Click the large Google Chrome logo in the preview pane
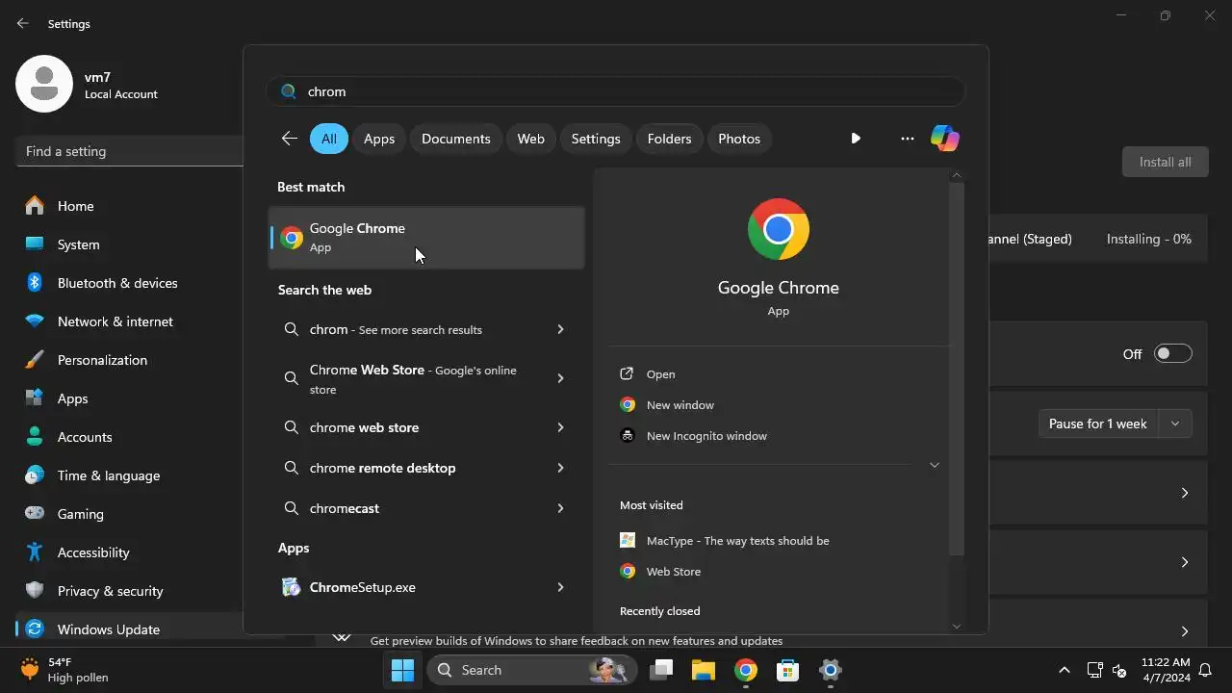1232x693 pixels. coord(779,229)
